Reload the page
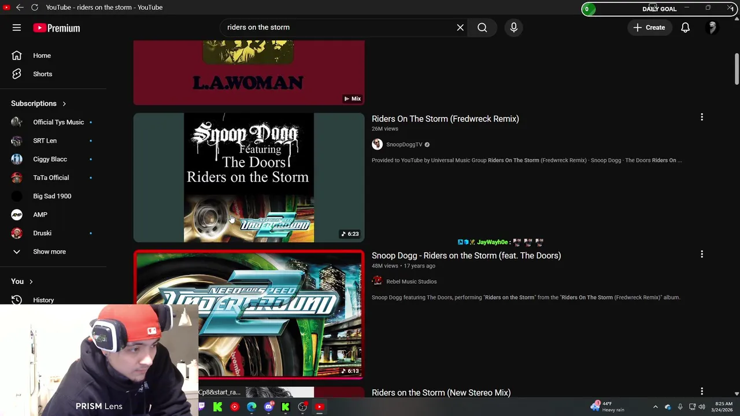 tap(35, 8)
